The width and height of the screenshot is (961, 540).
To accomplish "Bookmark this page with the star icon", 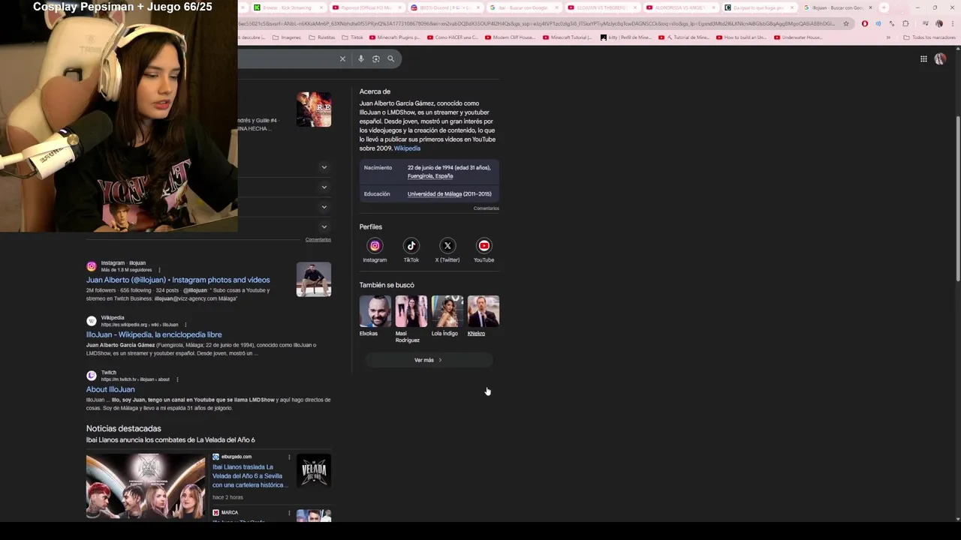I will tap(846, 23).
